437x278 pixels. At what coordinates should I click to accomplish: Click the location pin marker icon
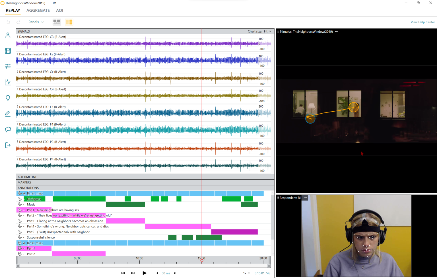[8, 98]
